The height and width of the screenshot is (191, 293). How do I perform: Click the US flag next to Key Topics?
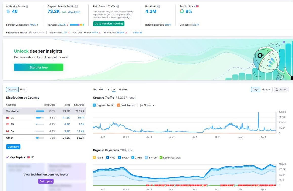coord(29,157)
